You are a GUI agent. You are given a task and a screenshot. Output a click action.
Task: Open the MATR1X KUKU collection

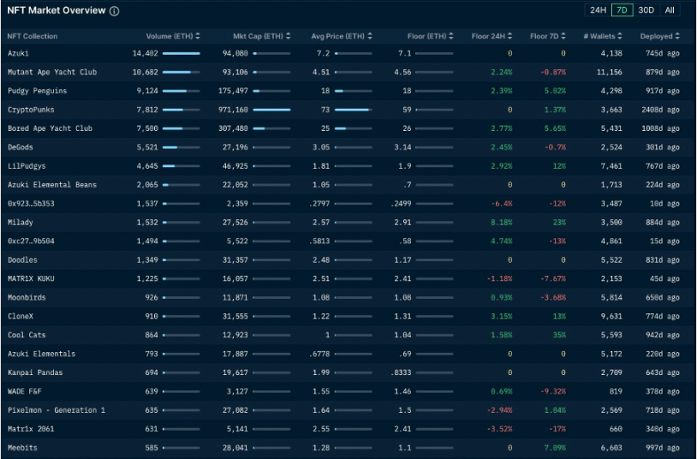click(31, 279)
